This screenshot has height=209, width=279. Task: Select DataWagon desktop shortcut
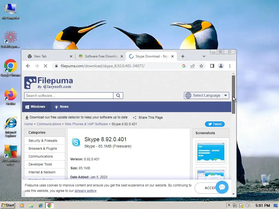10,39
